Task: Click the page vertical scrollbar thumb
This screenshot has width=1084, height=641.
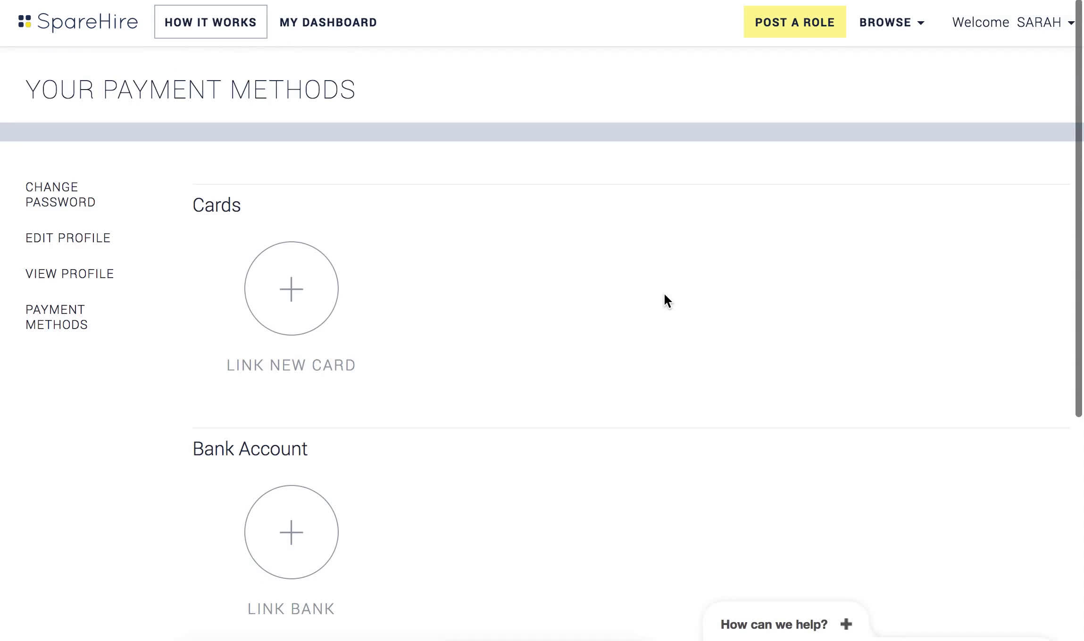Action: (x=1079, y=208)
